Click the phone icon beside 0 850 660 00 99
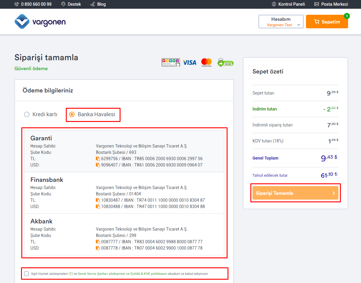The image size is (361, 283). 17,4
